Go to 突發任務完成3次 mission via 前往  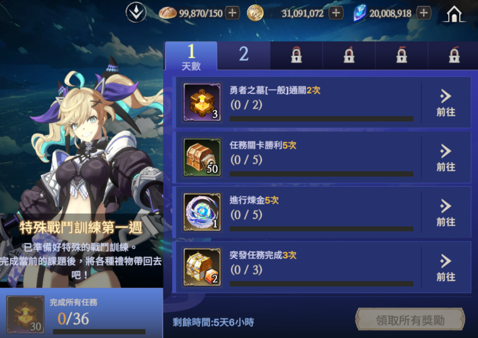coord(446,268)
